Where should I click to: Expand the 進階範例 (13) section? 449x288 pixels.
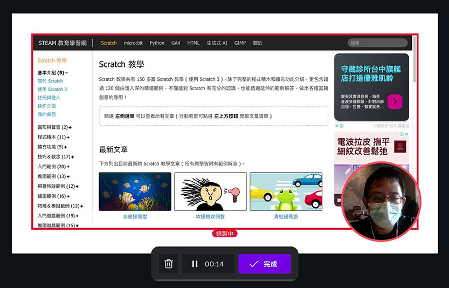53,176
